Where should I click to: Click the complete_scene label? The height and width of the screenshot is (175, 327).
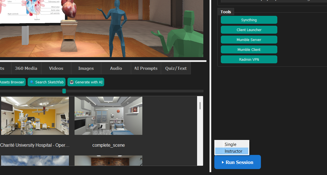click(x=108, y=145)
